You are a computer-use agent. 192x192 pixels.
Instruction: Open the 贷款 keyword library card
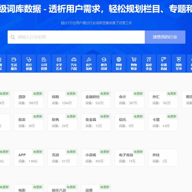point(29,100)
